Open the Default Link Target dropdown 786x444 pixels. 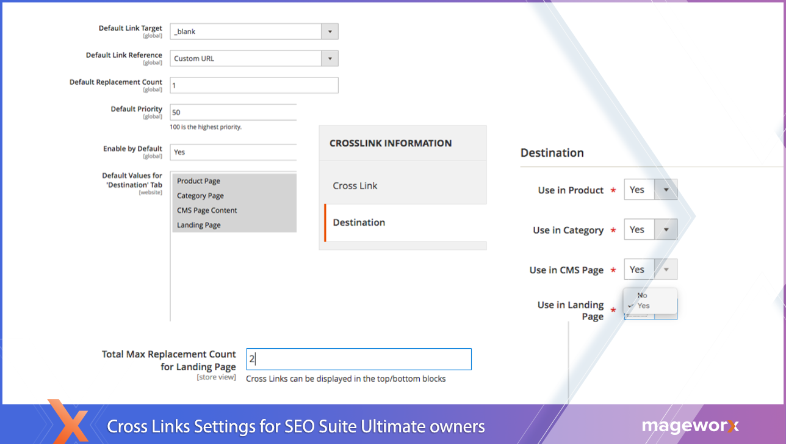click(x=254, y=32)
